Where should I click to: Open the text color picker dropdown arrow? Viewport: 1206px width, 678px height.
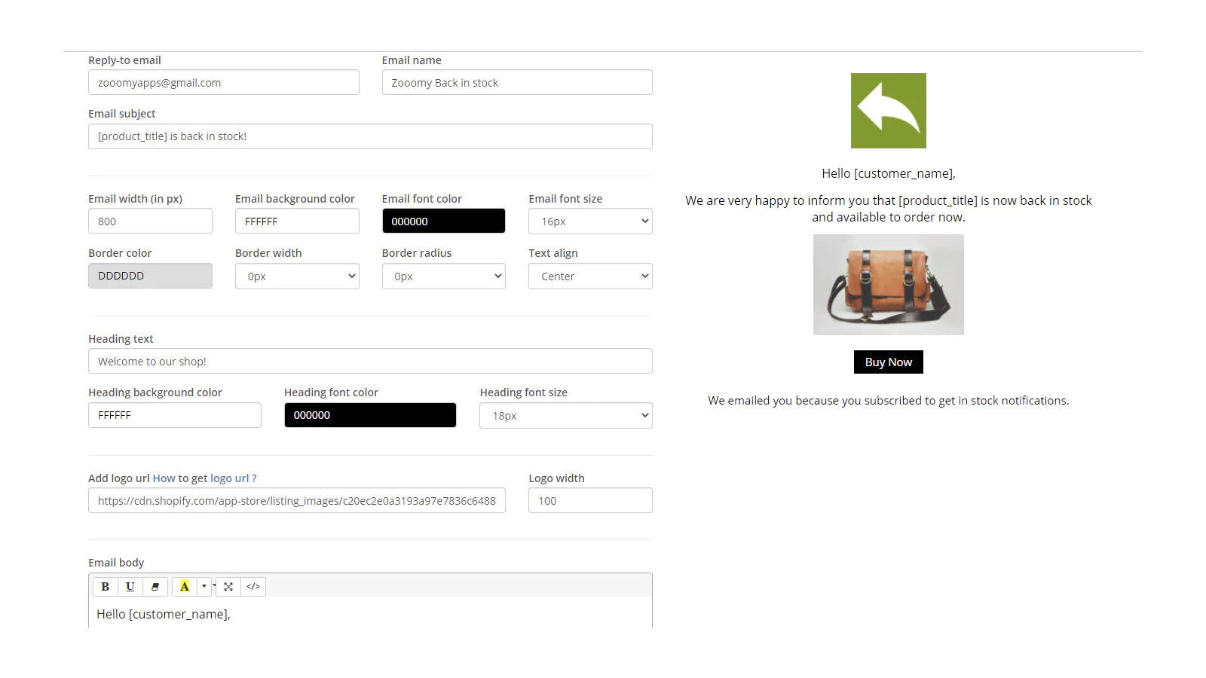(x=204, y=587)
